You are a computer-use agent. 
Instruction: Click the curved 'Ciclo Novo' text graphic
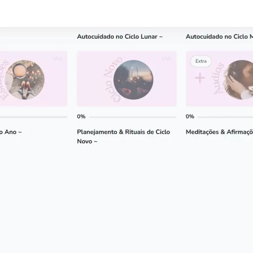point(113,79)
